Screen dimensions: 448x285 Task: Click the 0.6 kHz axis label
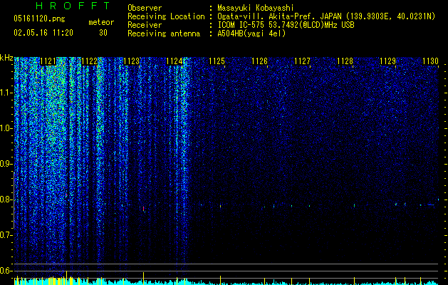[6, 271]
